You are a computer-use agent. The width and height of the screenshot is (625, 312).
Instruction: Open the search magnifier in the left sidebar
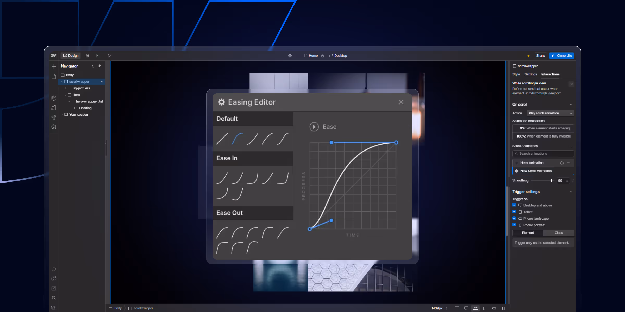tap(54, 298)
